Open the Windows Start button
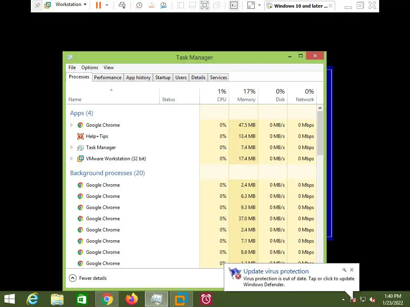 (x=10, y=299)
